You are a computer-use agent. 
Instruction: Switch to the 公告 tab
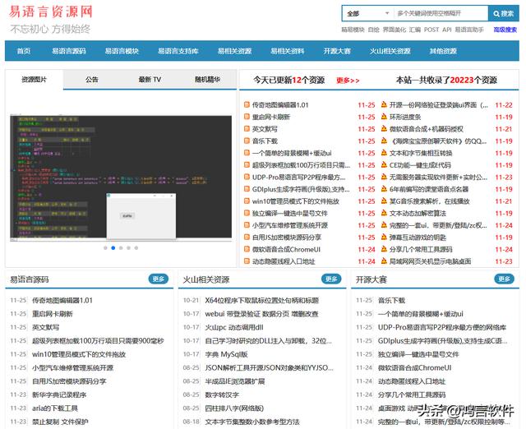(91, 80)
